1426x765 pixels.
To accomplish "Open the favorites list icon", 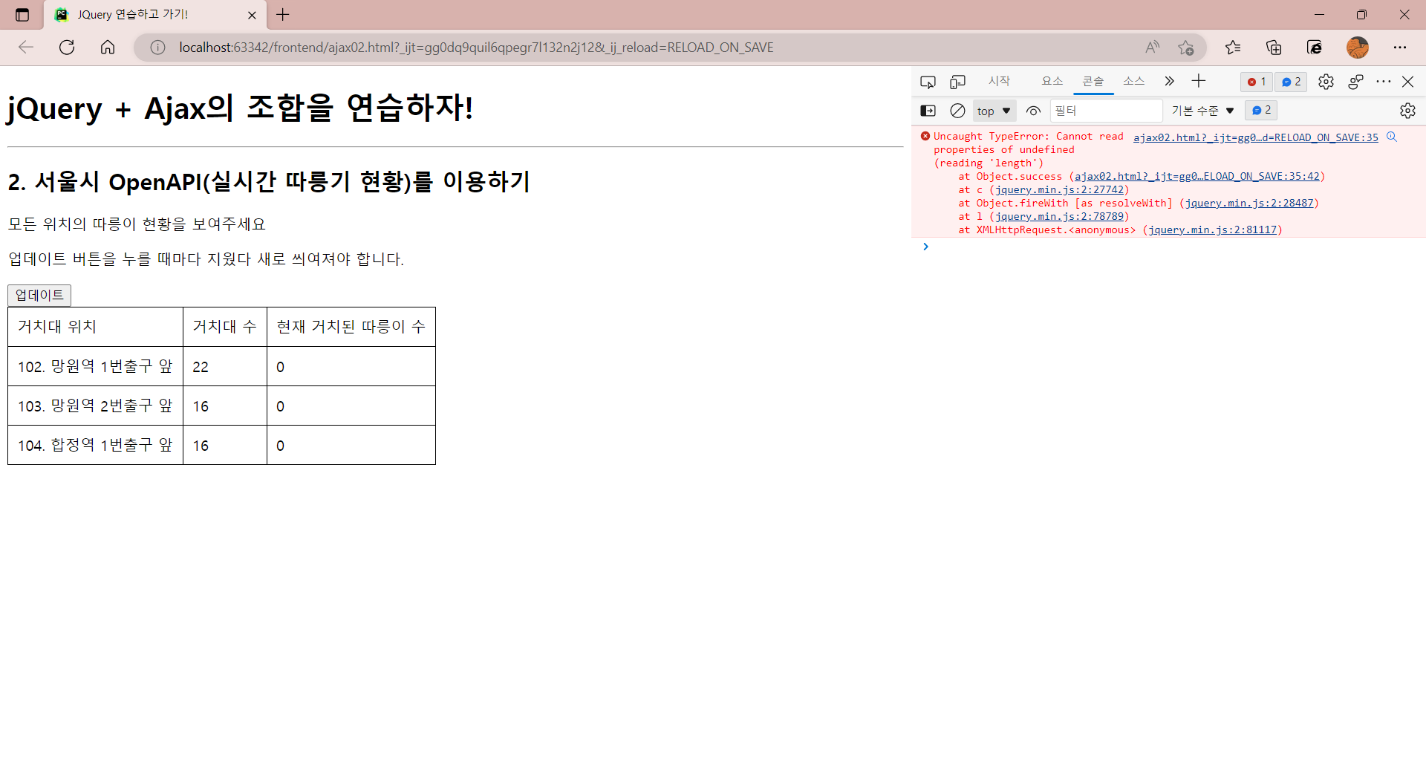I will click(1233, 48).
